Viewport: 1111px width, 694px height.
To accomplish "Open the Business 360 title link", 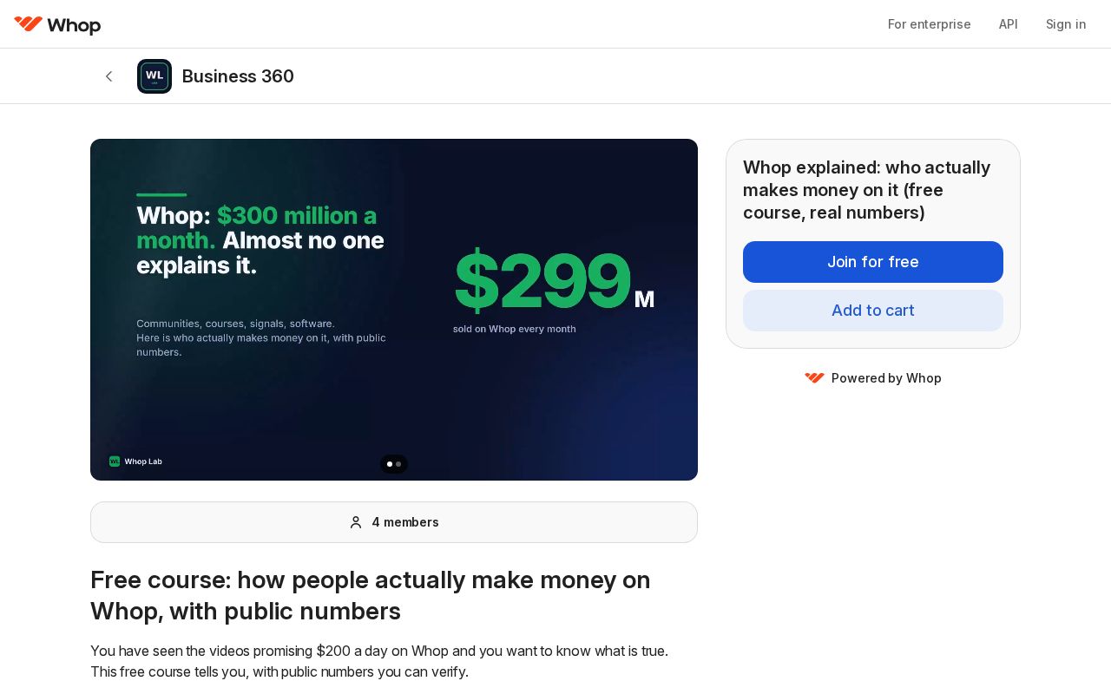I will point(238,76).
